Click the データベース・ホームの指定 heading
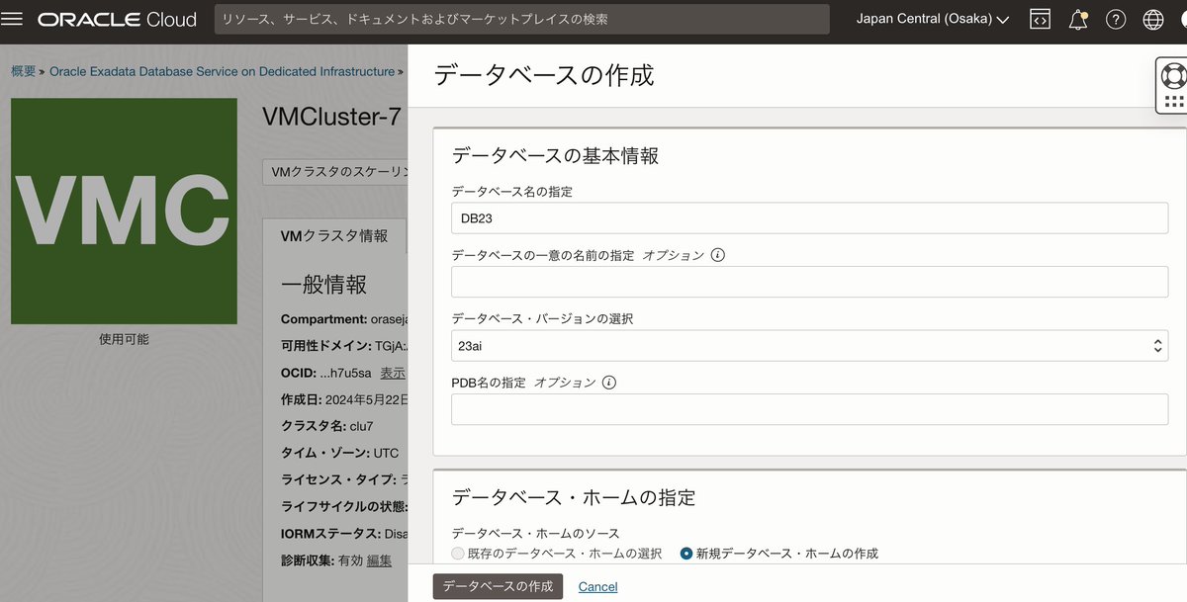Image resolution: width=1187 pixels, height=602 pixels. pyautogui.click(x=574, y=497)
